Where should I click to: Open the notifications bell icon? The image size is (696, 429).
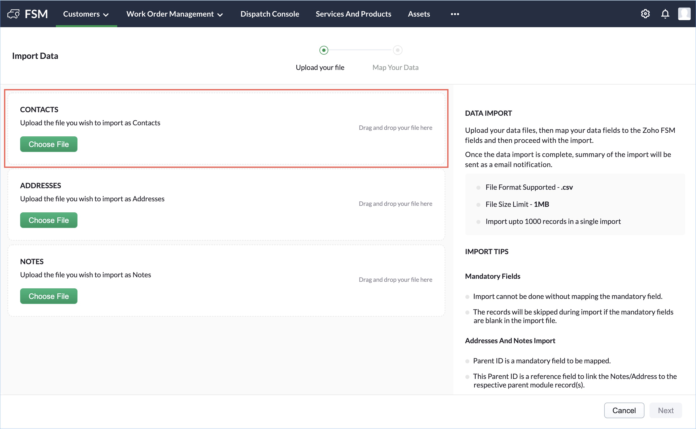click(665, 14)
